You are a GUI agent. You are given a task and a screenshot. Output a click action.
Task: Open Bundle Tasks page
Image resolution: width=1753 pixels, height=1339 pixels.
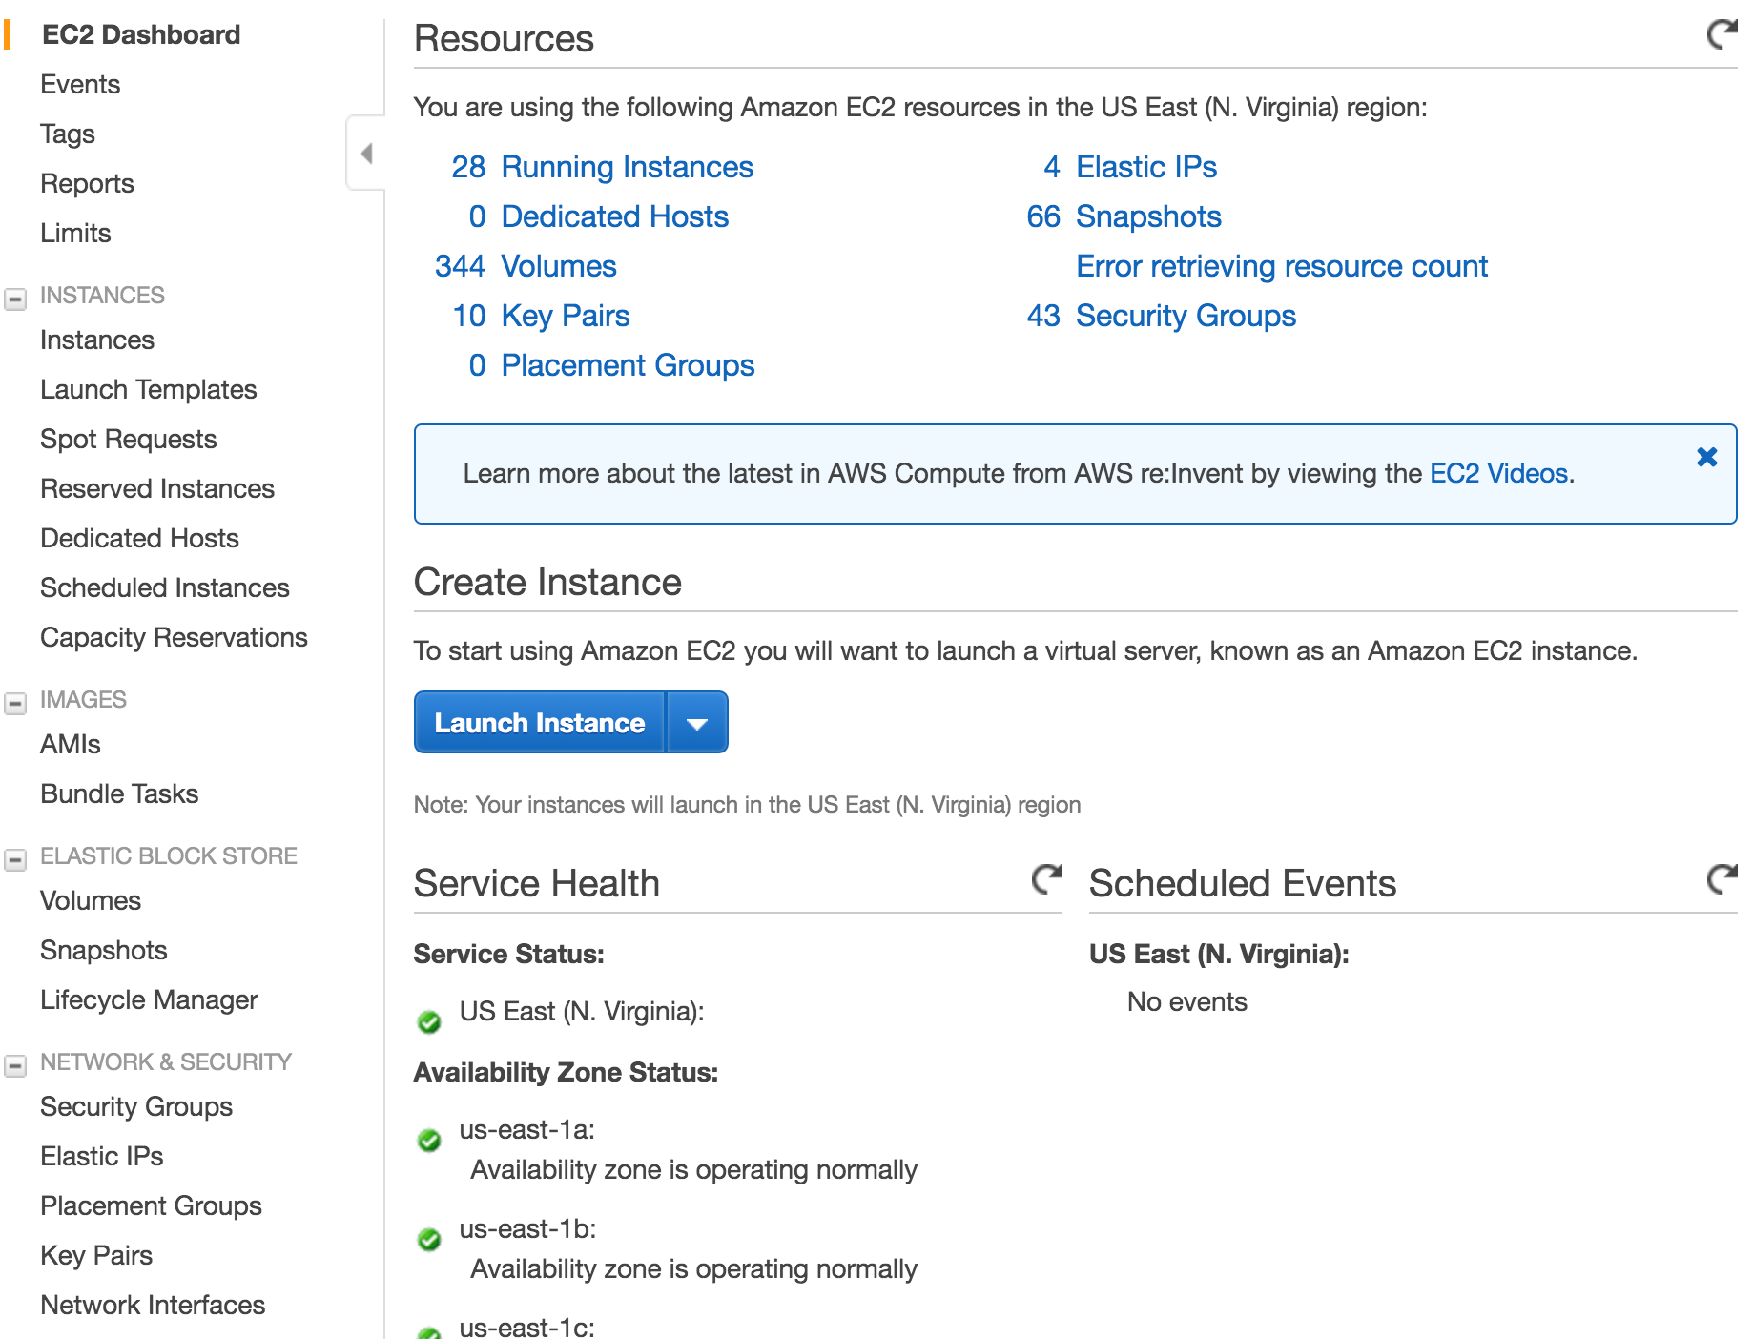click(x=119, y=794)
